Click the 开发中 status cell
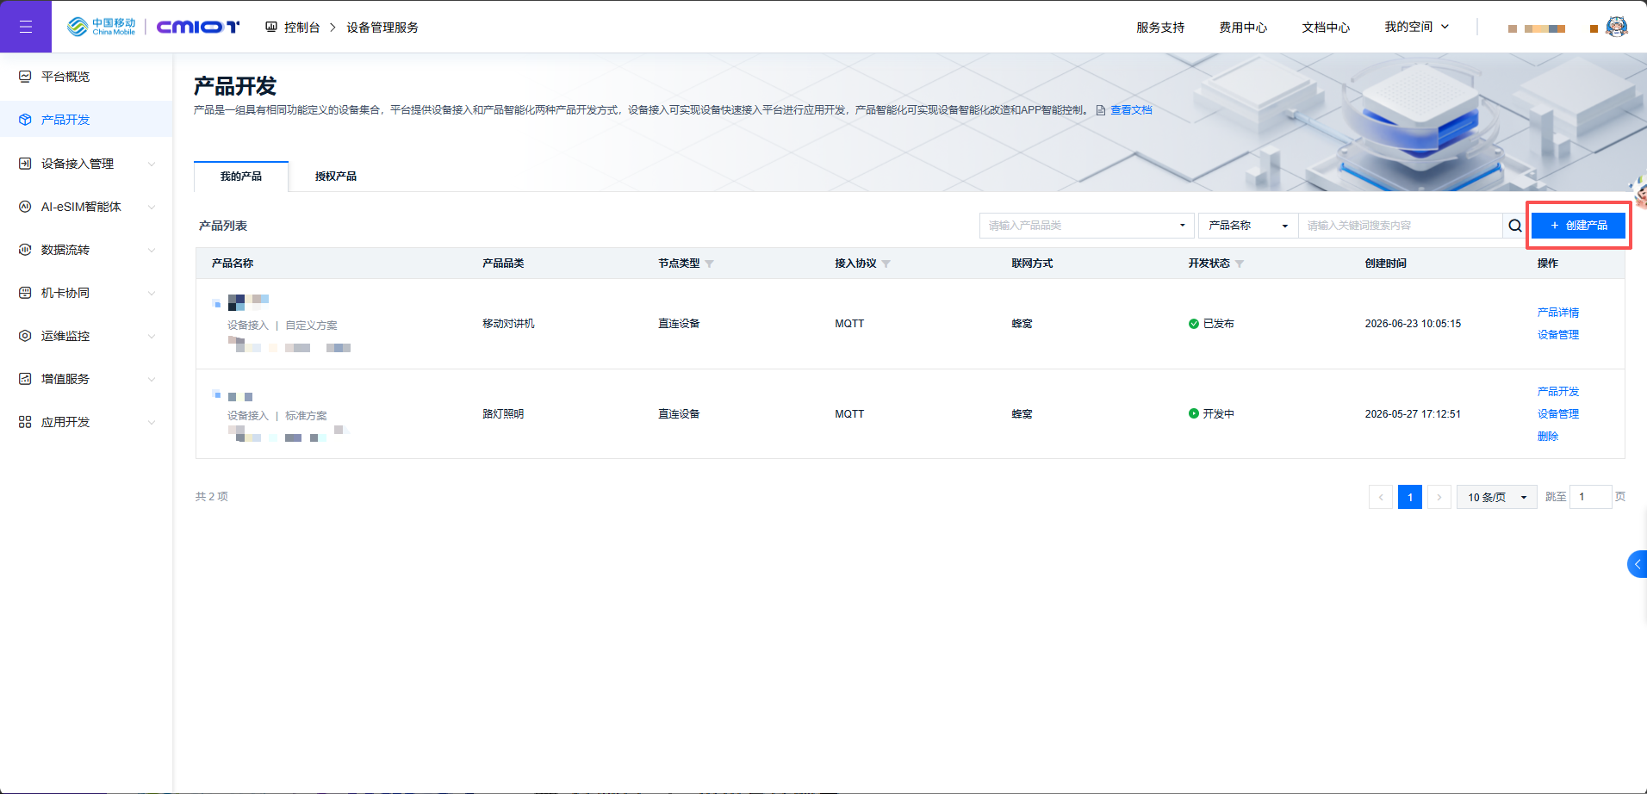Viewport: 1647px width, 794px height. pyautogui.click(x=1211, y=414)
